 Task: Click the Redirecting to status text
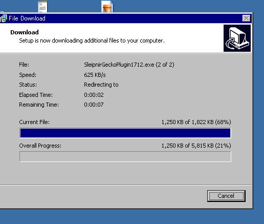pos(101,85)
